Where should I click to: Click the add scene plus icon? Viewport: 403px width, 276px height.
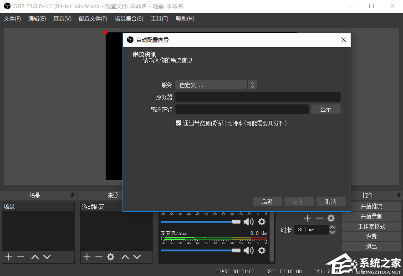9,257
